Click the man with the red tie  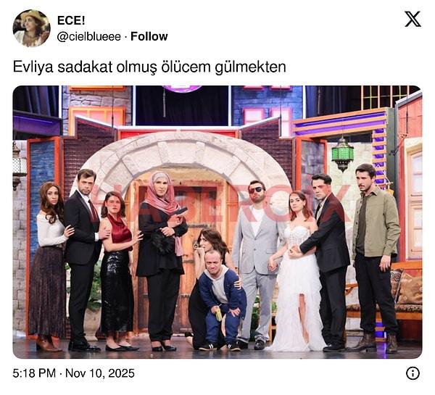pyautogui.click(x=83, y=259)
